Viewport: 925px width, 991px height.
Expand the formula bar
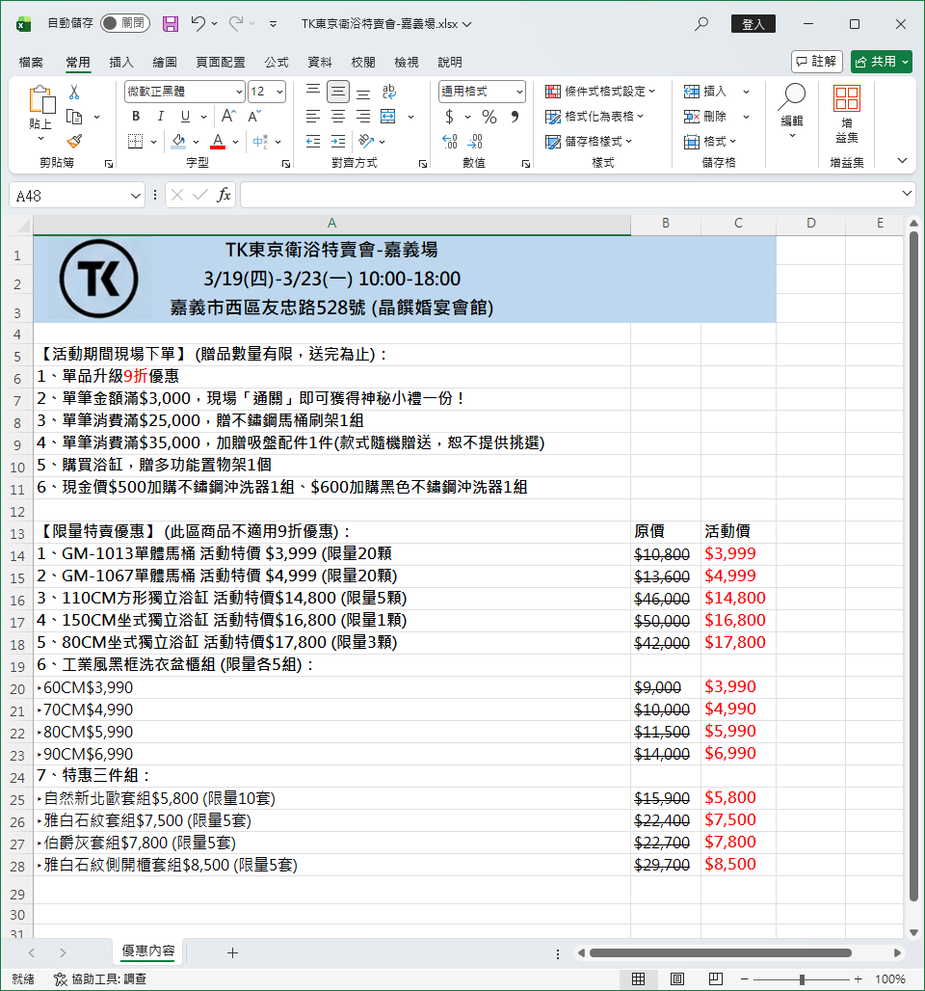point(907,194)
